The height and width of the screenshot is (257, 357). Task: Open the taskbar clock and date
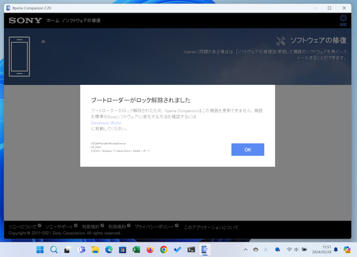326,249
